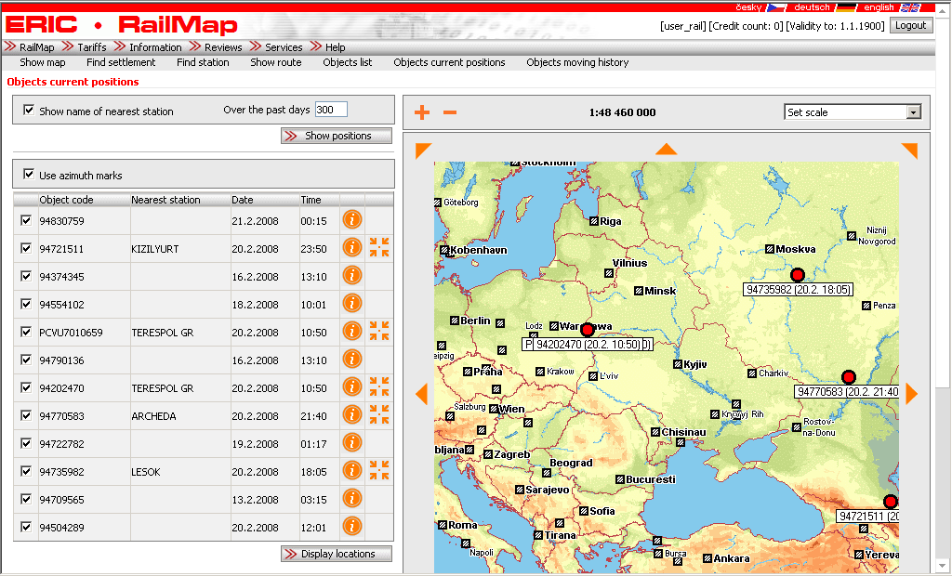Uncheck object 94790136 checkbox
Image resolution: width=952 pixels, height=576 pixels.
tap(26, 360)
